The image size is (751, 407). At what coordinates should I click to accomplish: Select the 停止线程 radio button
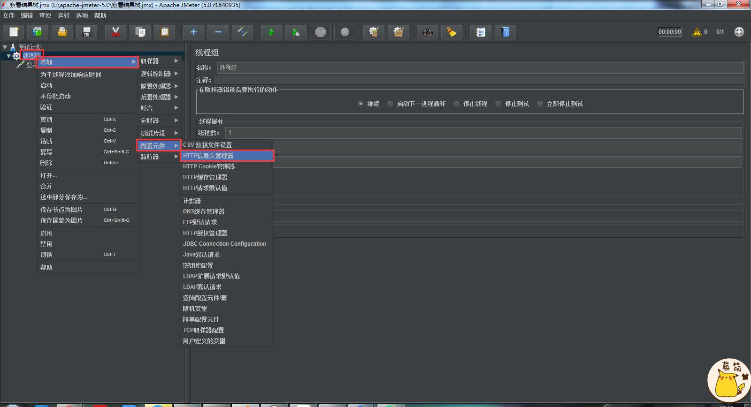click(x=456, y=104)
